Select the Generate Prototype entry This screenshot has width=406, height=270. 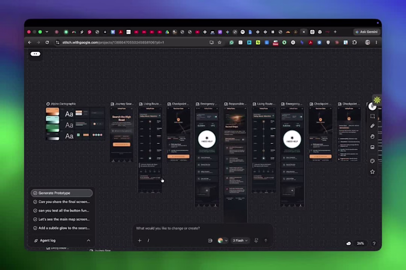[61, 193]
